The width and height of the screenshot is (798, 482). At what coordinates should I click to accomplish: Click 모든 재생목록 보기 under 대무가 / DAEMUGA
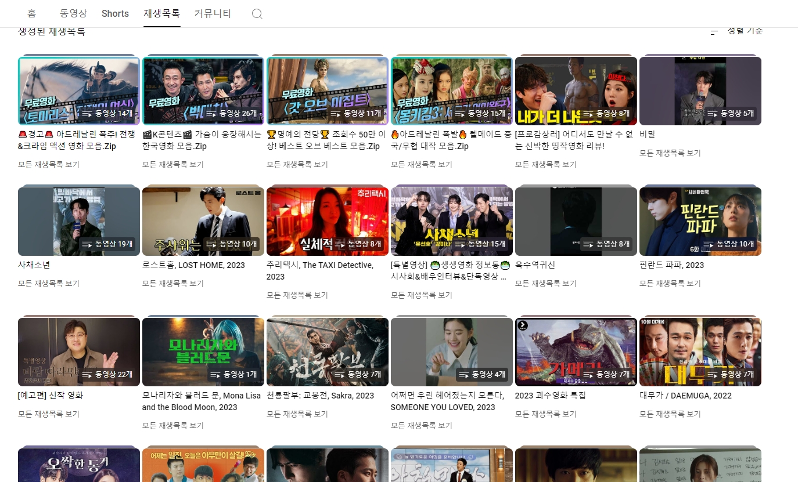[670, 414]
